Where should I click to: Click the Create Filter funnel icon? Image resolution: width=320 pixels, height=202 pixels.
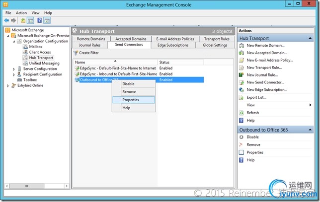tap(76, 53)
